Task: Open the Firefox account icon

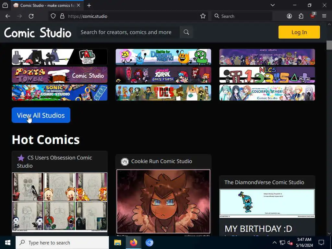Action: coord(289,16)
